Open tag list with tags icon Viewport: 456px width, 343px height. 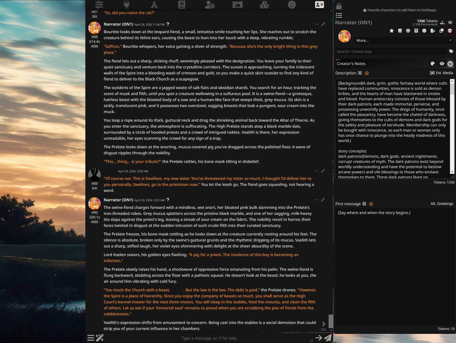[x=451, y=51]
